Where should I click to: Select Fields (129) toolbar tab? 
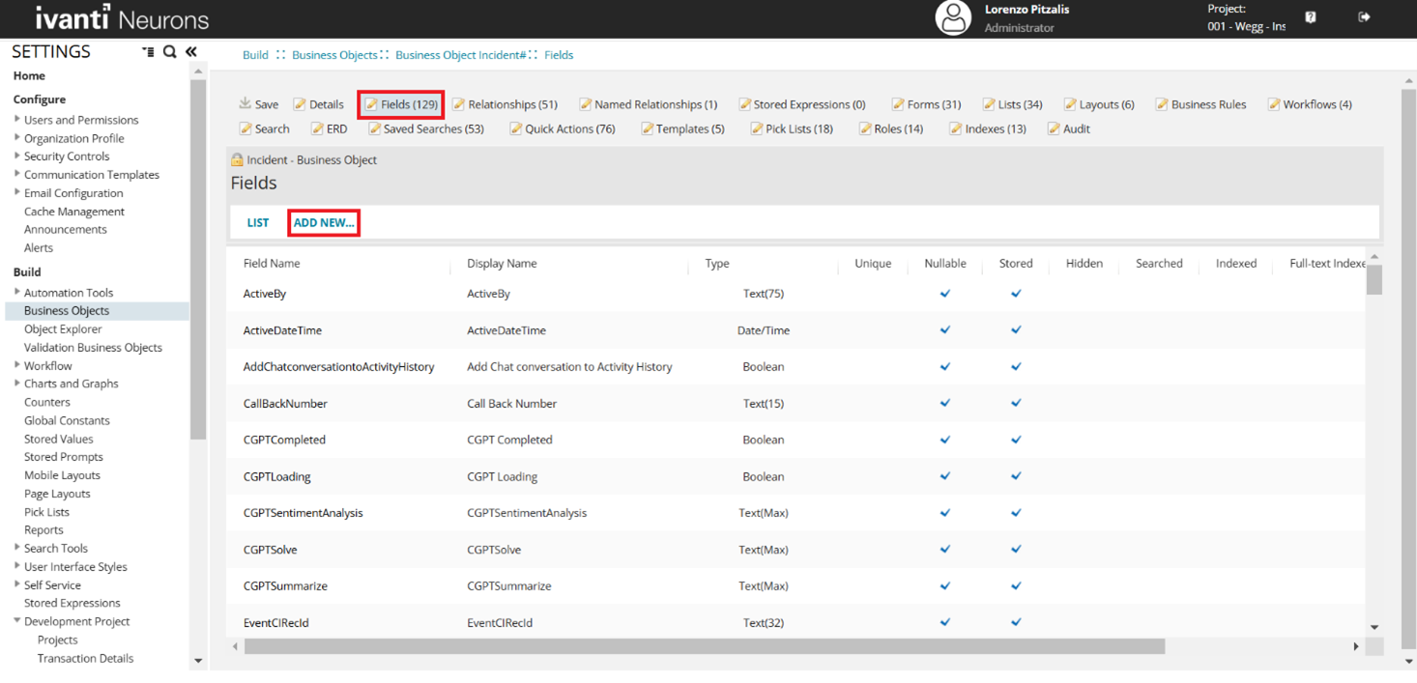point(401,104)
